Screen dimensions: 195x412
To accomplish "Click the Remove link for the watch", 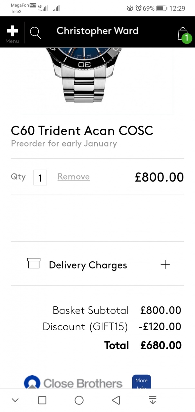I will [x=74, y=177].
